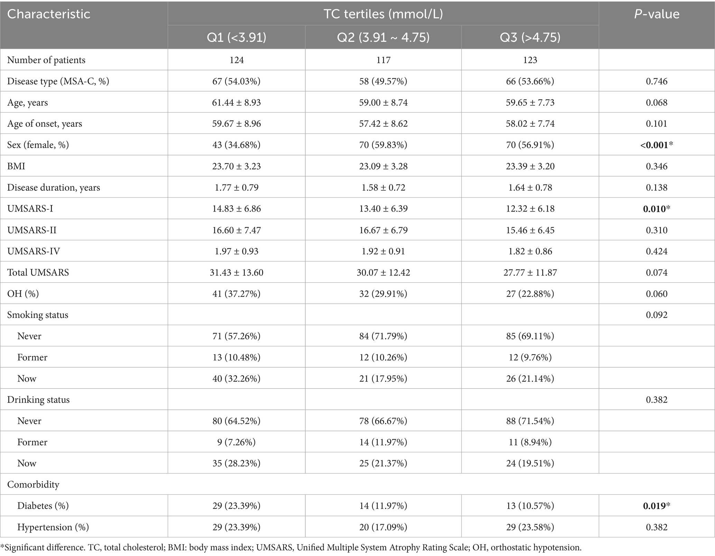Select the Q1 (<3.91) subheader

click(236, 37)
